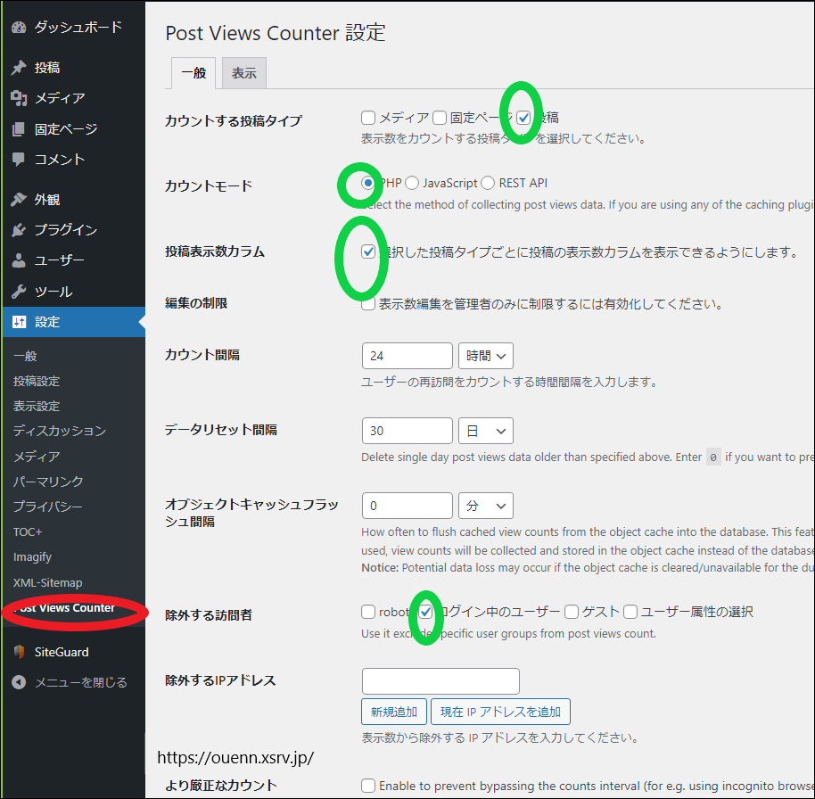This screenshot has width=815, height=799.
Task: Open the 投稿設定 submenu link
Action: tap(37, 382)
